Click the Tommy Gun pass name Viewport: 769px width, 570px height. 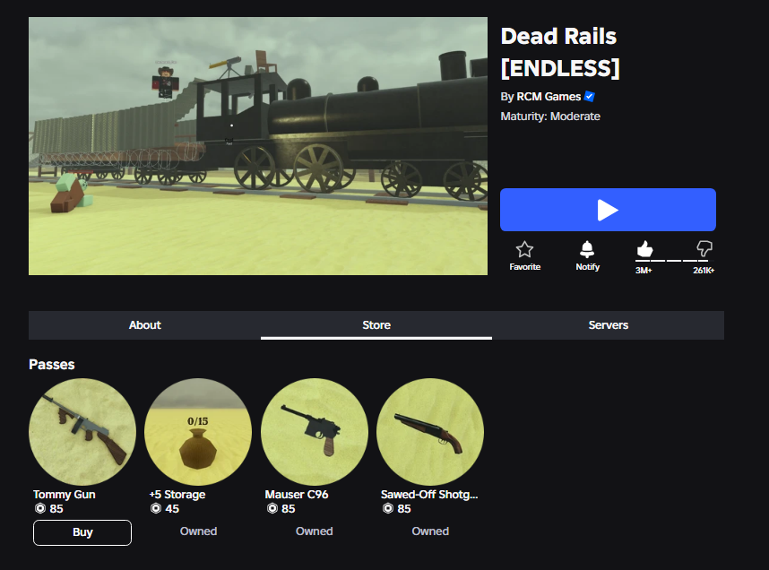tap(65, 495)
